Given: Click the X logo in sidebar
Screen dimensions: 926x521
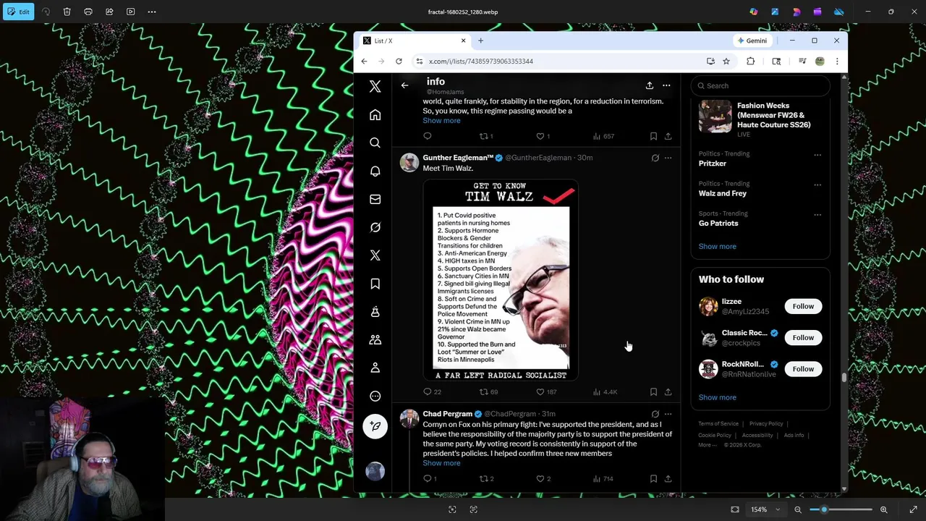Looking at the screenshot, I should click(x=375, y=86).
